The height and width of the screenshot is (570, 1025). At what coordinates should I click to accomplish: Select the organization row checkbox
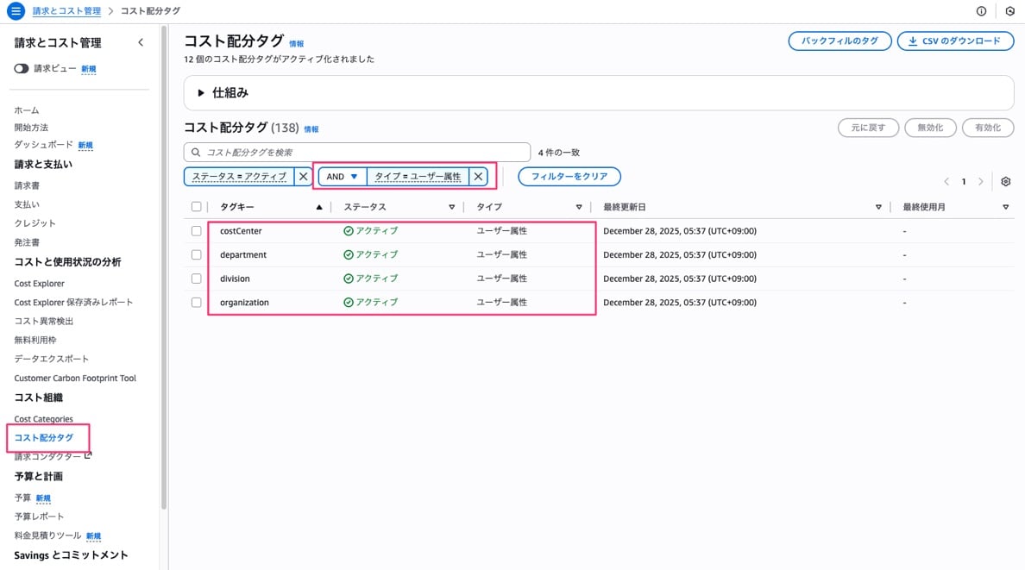[x=197, y=303]
